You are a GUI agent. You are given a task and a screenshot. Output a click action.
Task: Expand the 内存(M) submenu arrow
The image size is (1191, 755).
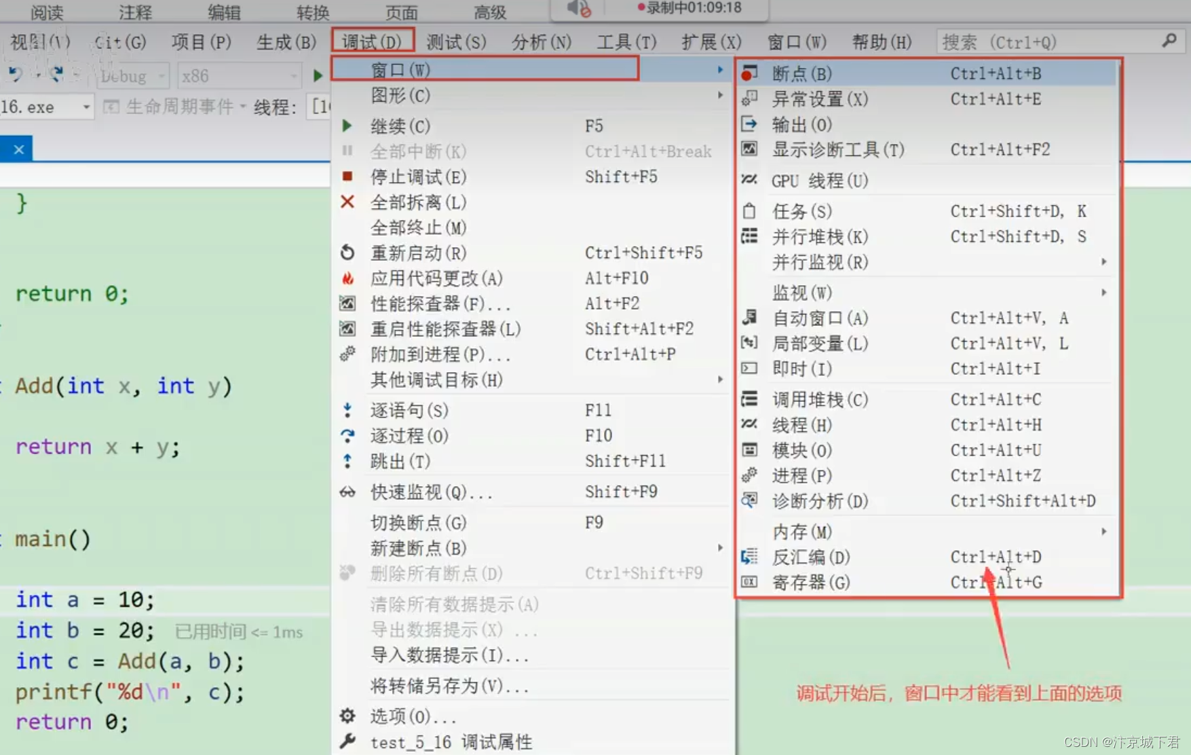pyautogui.click(x=1104, y=531)
